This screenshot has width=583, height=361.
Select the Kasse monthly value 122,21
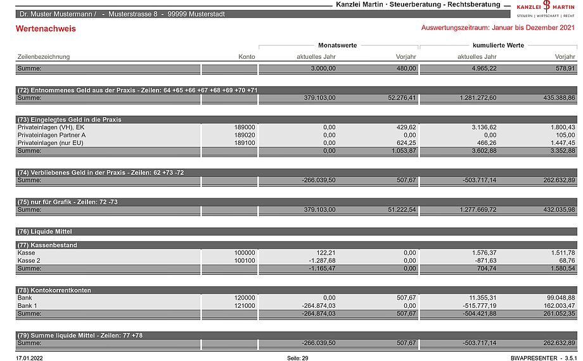pyautogui.click(x=326, y=253)
